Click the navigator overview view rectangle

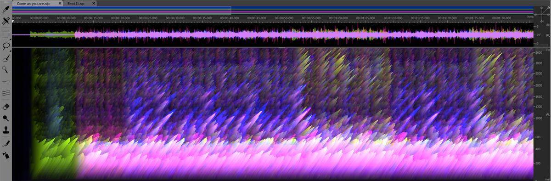tap(122, 10)
